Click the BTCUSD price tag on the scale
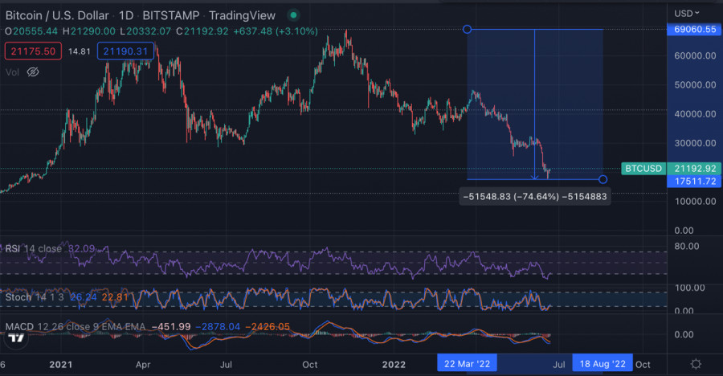723x376 pixels. coord(643,169)
